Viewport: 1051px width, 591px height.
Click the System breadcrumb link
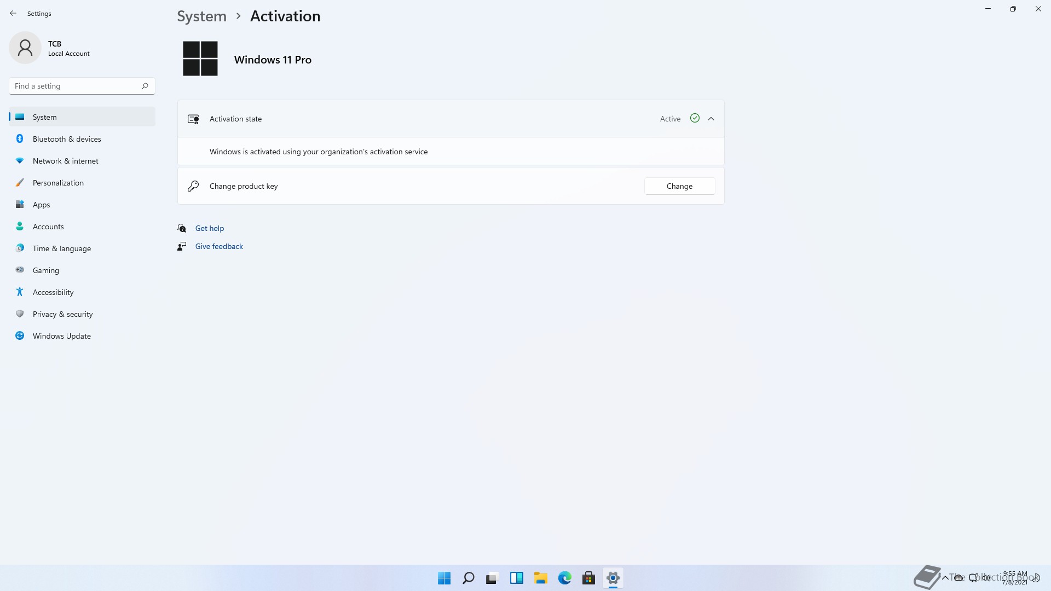201,16
